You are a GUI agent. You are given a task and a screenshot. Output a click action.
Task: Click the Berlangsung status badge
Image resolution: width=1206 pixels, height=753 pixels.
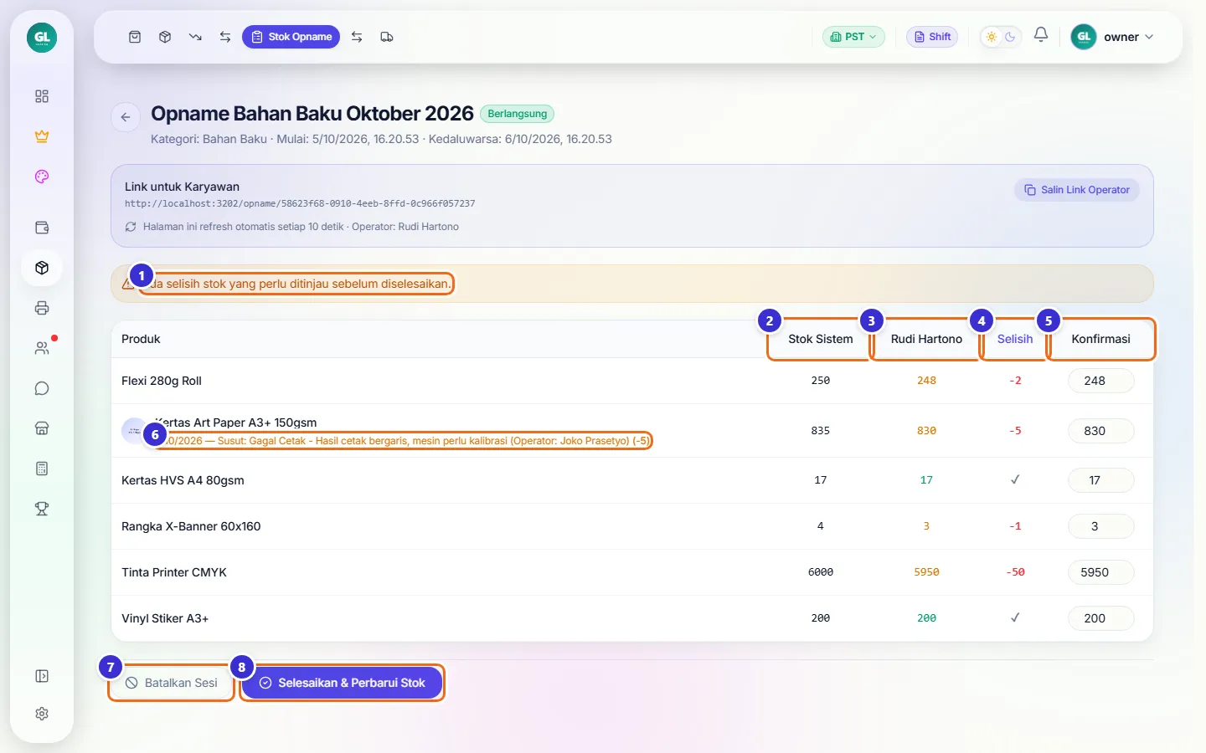coord(518,114)
